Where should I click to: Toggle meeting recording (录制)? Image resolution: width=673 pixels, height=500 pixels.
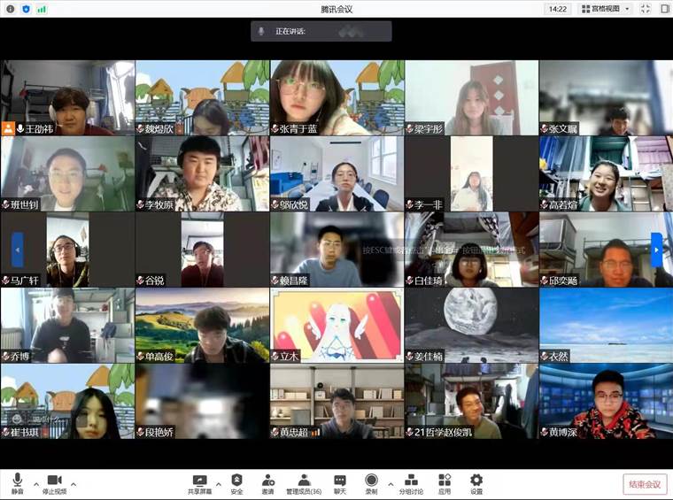(x=371, y=483)
